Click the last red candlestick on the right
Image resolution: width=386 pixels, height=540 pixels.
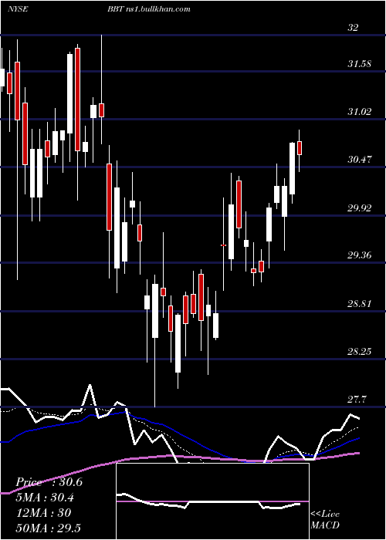pos(300,148)
